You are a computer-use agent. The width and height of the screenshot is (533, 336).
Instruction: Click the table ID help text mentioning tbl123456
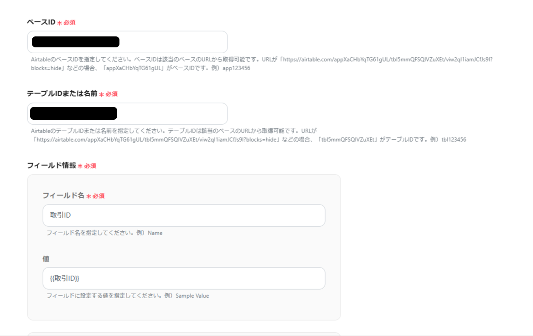tap(248, 135)
